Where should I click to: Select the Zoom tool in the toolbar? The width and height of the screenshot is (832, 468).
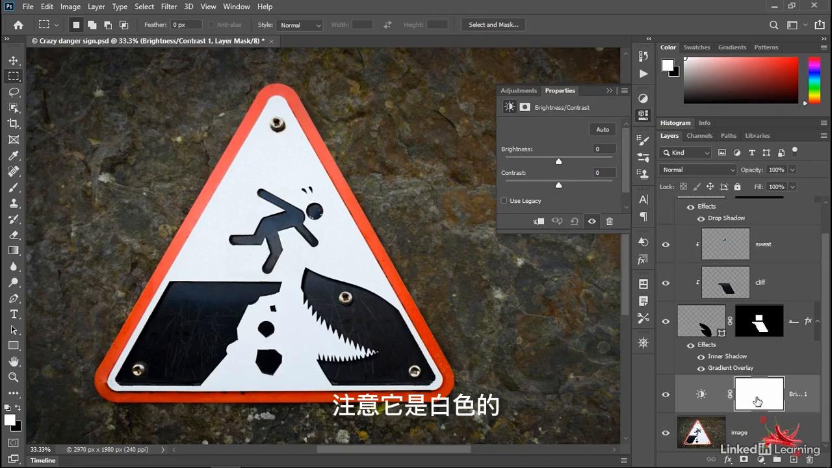(x=14, y=377)
